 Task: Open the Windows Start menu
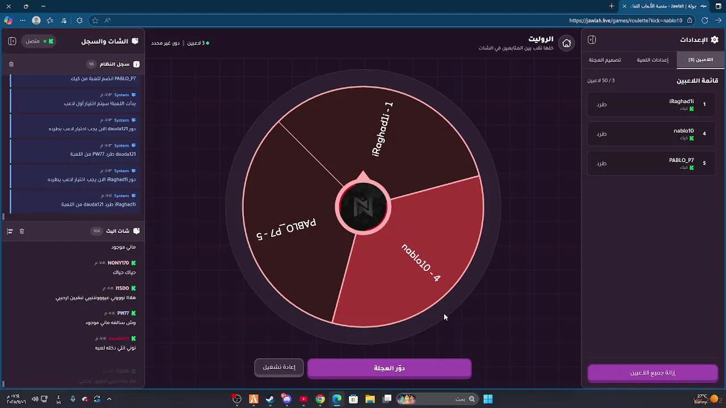[x=488, y=399]
